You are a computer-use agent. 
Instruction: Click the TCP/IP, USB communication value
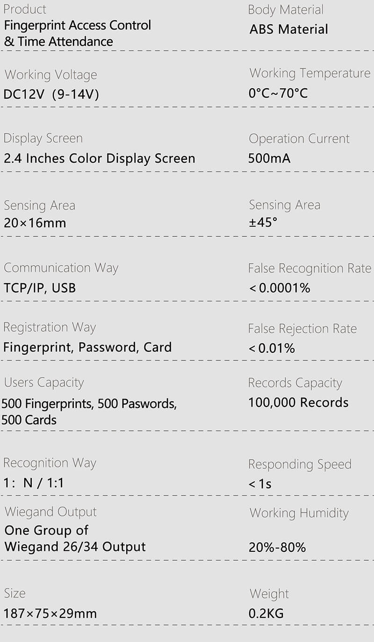tap(40, 288)
